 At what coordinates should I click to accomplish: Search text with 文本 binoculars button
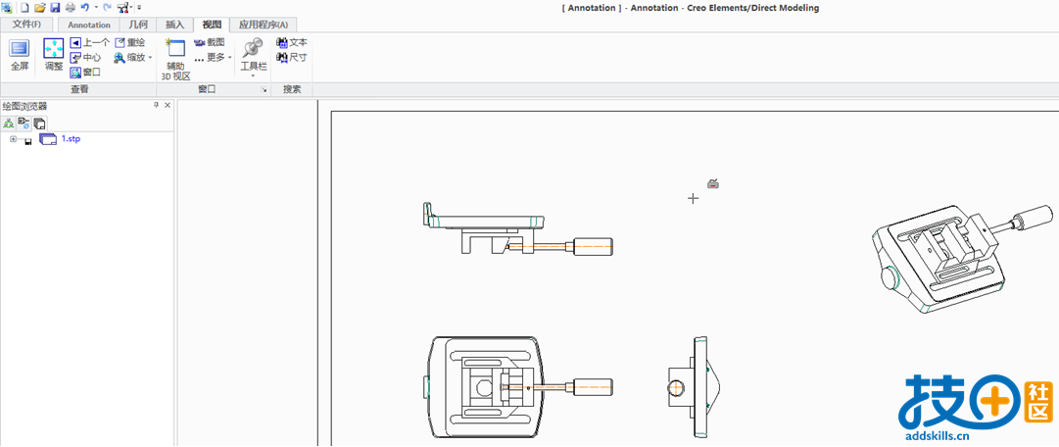click(292, 42)
